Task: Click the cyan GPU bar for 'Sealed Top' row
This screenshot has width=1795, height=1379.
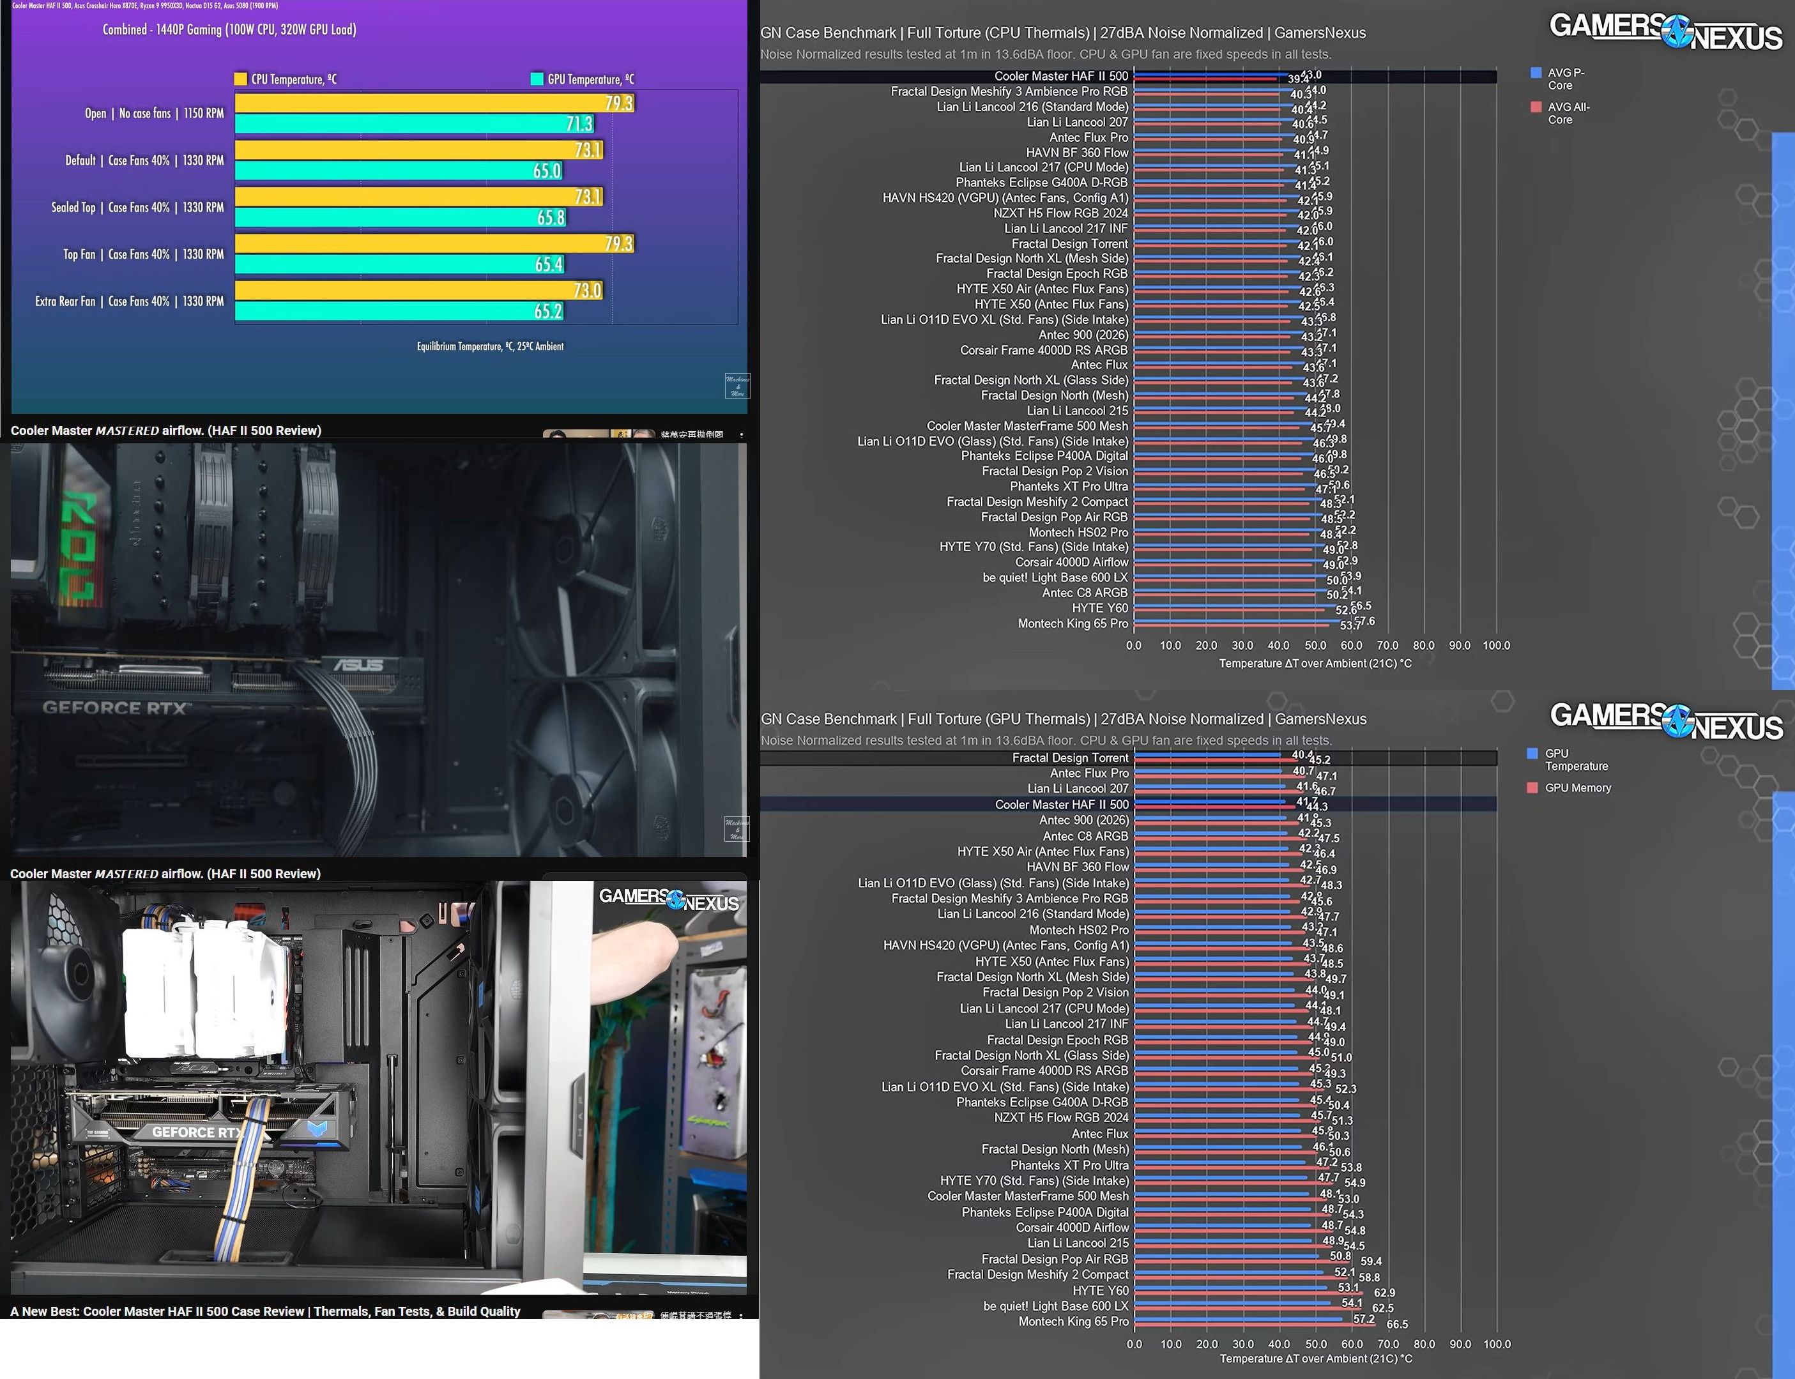Action: click(x=401, y=218)
